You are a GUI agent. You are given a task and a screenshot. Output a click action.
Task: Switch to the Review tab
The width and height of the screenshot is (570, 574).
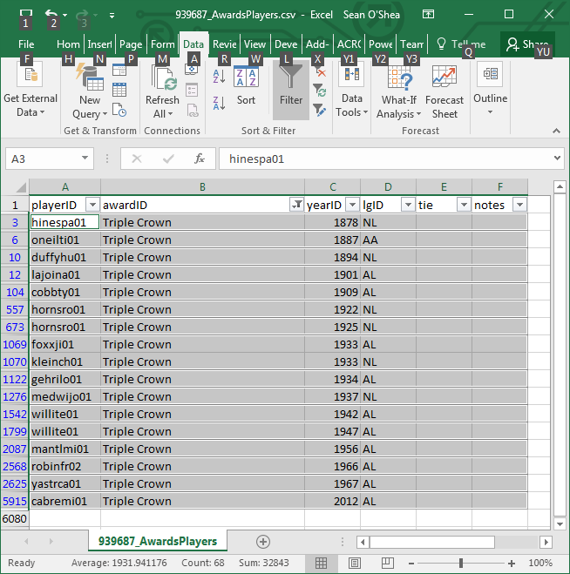(x=225, y=44)
